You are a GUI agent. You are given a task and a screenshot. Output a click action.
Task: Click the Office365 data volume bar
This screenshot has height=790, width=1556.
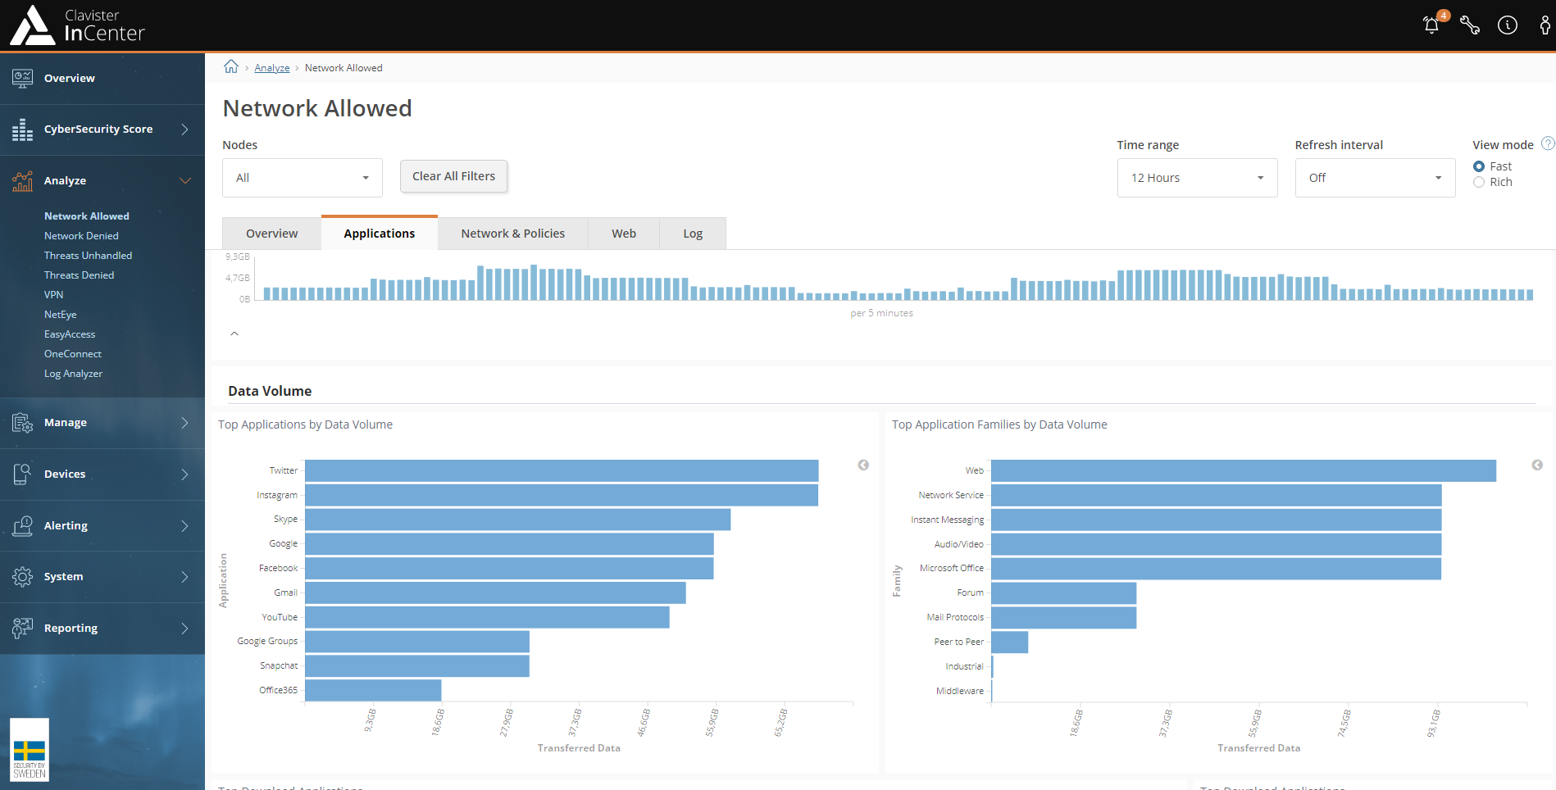tap(373, 690)
